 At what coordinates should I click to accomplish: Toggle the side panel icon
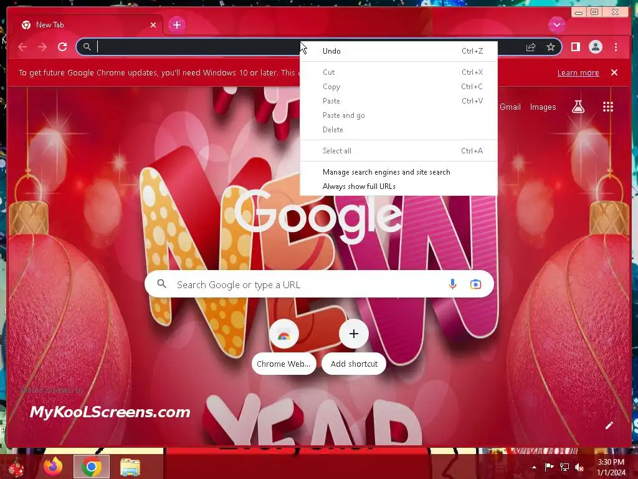tap(575, 47)
